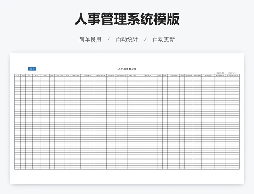Click the 学历 column header
Image resolution: width=254 pixels, height=194 pixels.
pos(182,75)
